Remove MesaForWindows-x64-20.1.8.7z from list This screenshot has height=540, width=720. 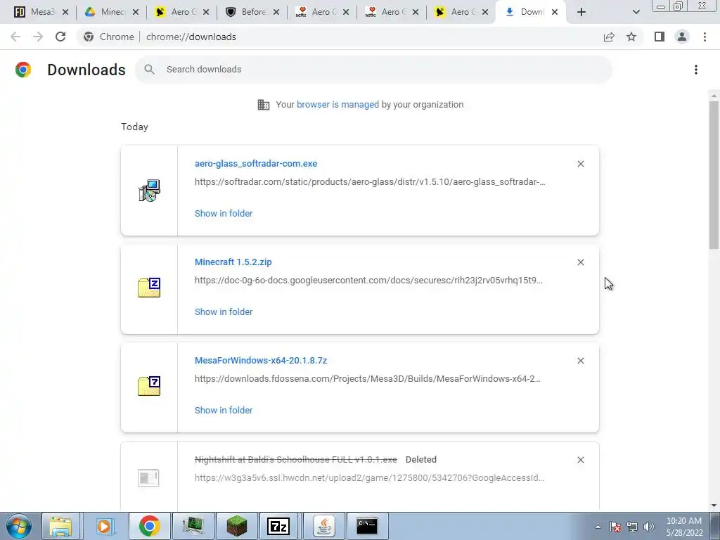point(581,361)
